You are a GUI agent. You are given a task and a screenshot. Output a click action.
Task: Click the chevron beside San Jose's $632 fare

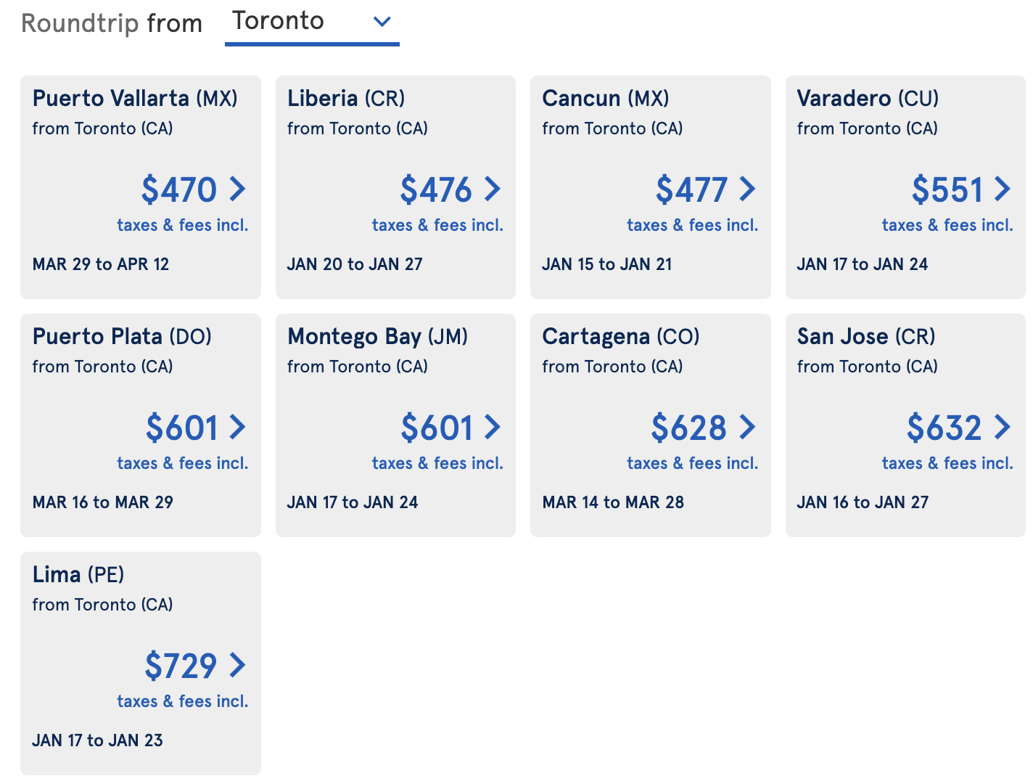coord(1003,428)
